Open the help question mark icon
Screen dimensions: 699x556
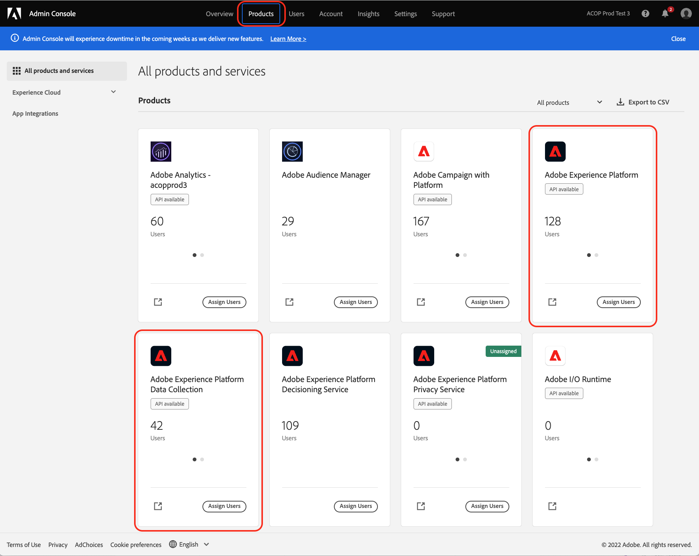tap(645, 14)
